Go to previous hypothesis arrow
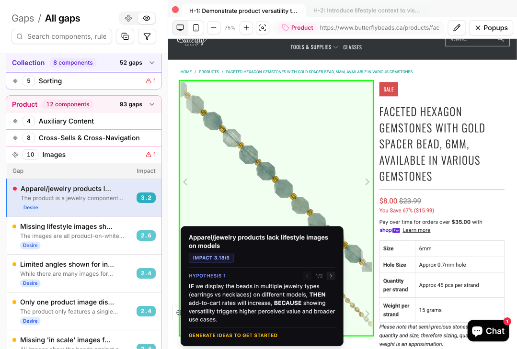517x349 pixels. tap(307, 276)
